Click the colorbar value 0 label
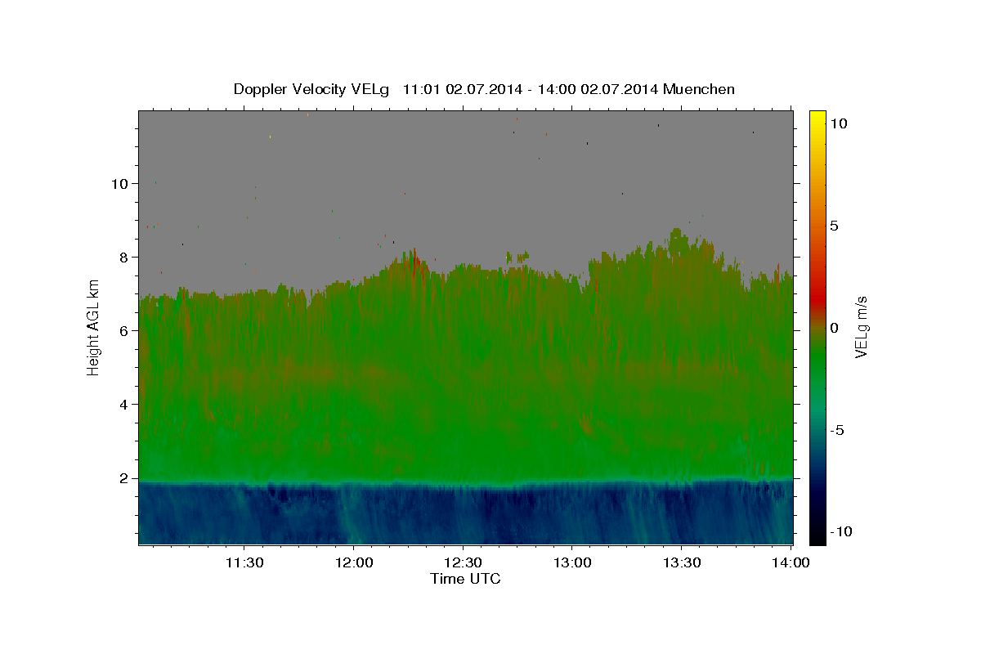 [835, 328]
